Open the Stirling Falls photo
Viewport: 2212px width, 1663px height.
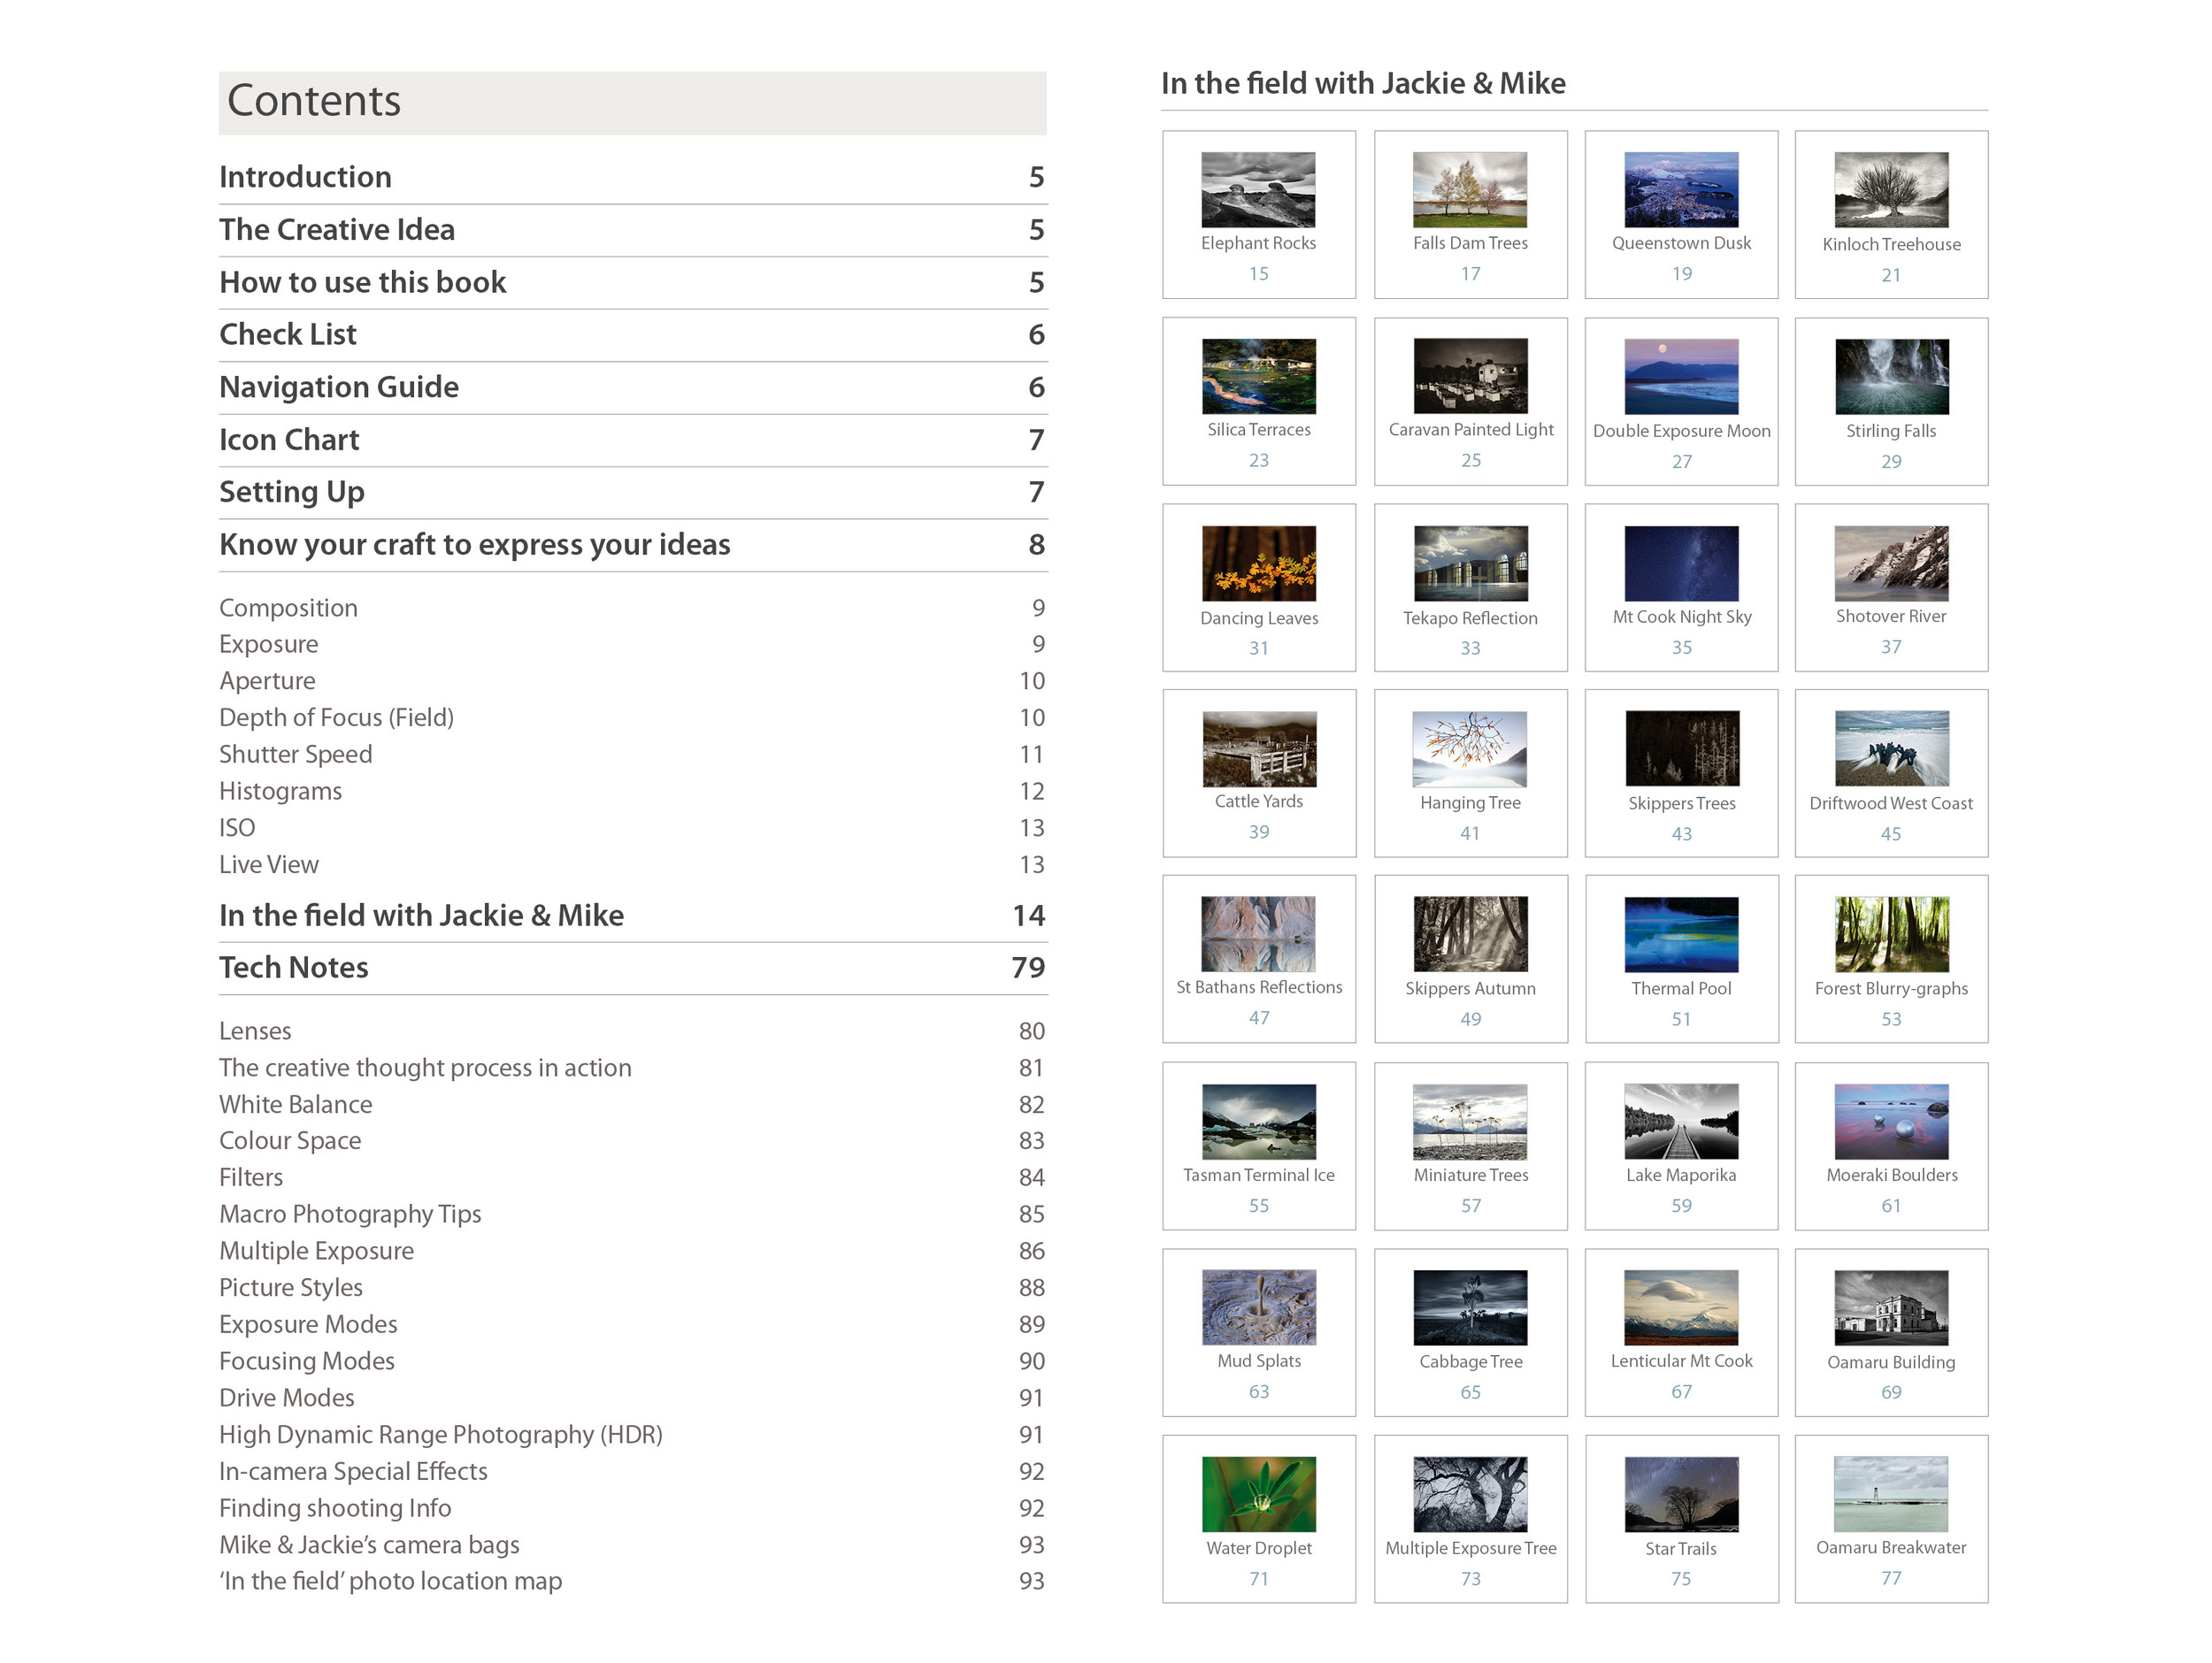pyautogui.click(x=1891, y=377)
